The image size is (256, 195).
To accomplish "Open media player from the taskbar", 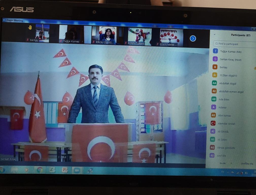I will (x=27, y=170).
